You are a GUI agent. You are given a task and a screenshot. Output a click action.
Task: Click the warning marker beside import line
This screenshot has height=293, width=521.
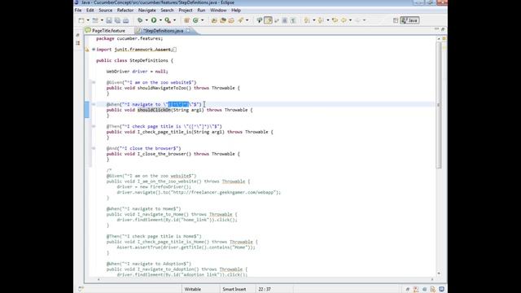(x=87, y=50)
